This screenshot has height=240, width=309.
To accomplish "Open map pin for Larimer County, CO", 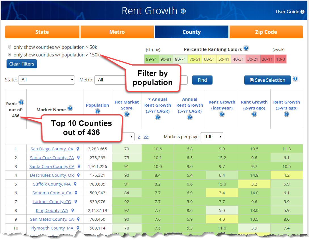I will point(76,202).
